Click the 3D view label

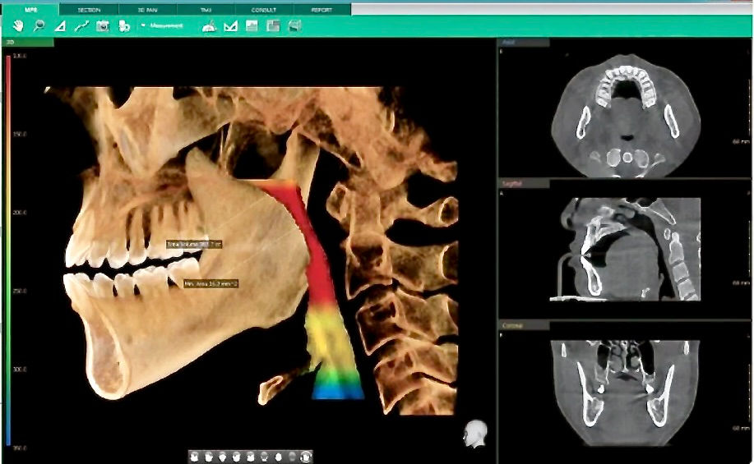(x=28, y=43)
